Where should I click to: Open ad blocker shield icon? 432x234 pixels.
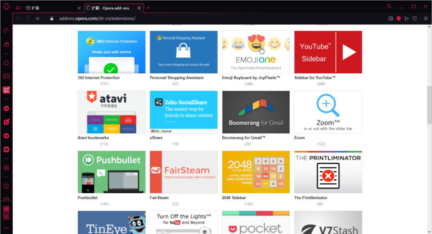pyautogui.click(x=399, y=18)
